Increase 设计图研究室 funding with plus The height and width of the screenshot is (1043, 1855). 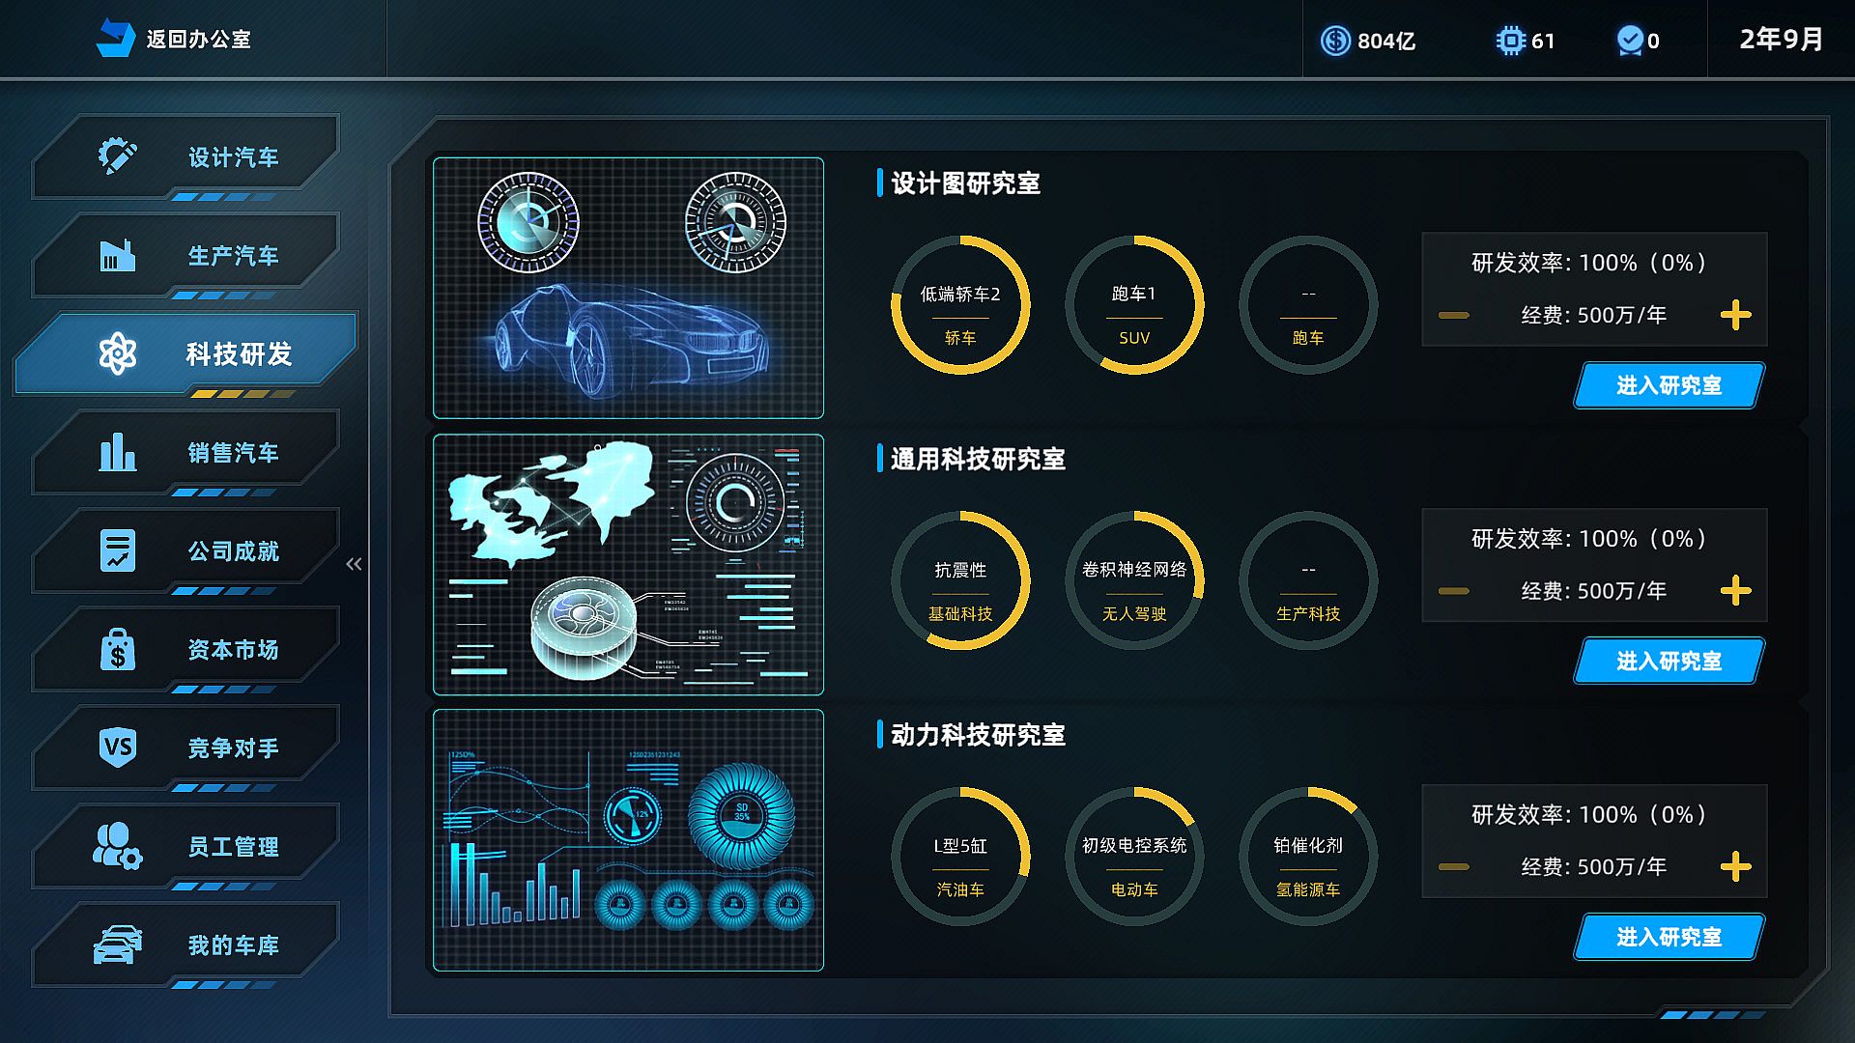coord(1735,315)
